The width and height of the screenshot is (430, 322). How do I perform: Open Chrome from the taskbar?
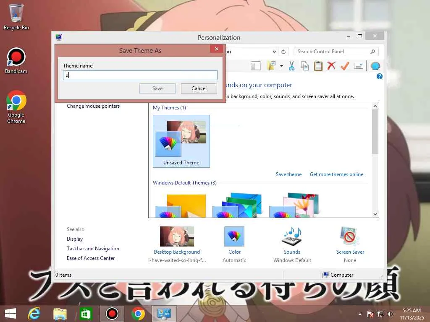(x=138, y=314)
